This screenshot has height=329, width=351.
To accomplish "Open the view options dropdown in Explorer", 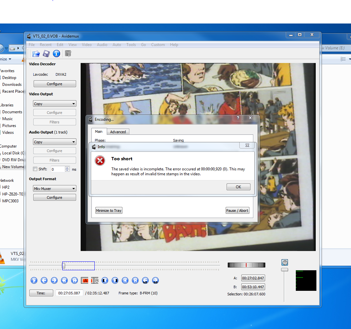I will coord(349,59).
